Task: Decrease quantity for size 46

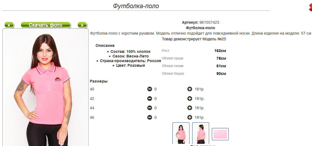Action: (x=150, y=117)
